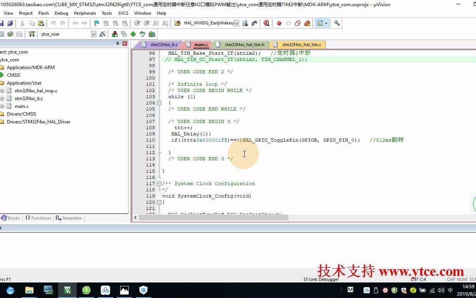Image resolution: width=476 pixels, height=298 pixels.
Task: Collapse the code fold at line 104
Action: [159, 103]
